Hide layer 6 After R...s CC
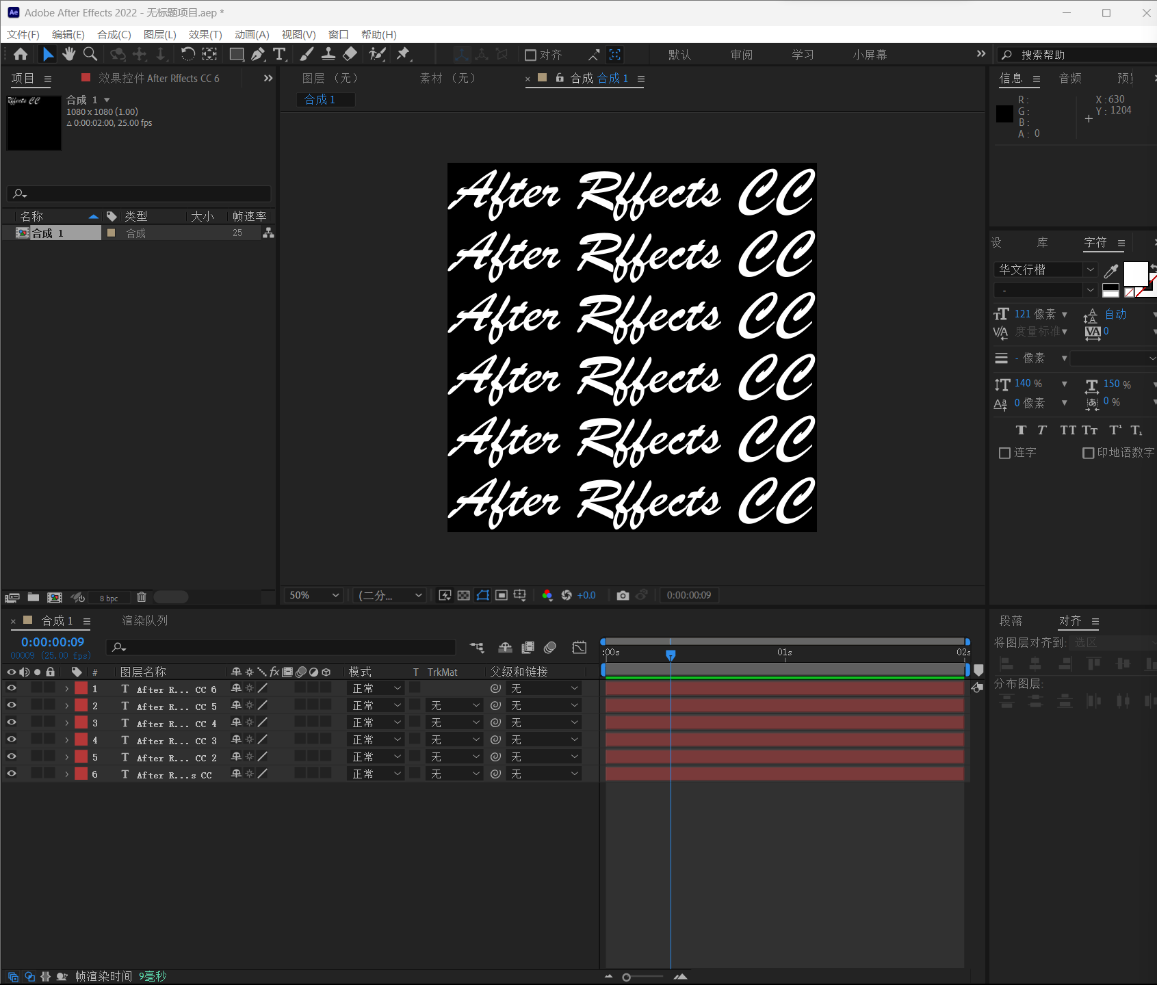Screen dimensions: 1157x985 pos(12,774)
